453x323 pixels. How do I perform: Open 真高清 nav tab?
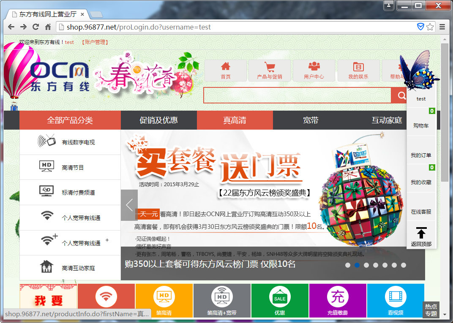(x=235, y=120)
